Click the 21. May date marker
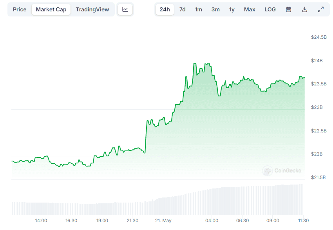This screenshot has width=333, height=230. 163,221
